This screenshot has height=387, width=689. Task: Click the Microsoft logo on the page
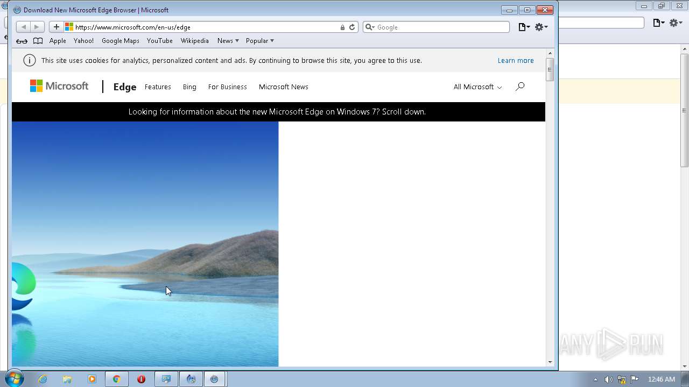[59, 86]
